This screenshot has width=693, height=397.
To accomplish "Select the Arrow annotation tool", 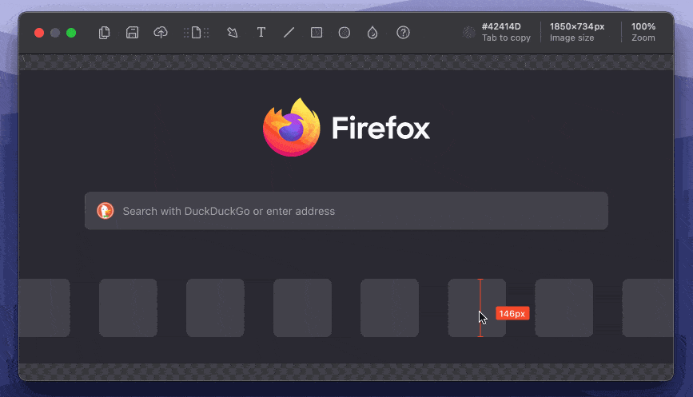I will click(x=233, y=33).
